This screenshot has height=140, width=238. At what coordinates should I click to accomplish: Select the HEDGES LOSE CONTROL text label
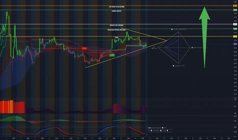(x=116, y=25)
